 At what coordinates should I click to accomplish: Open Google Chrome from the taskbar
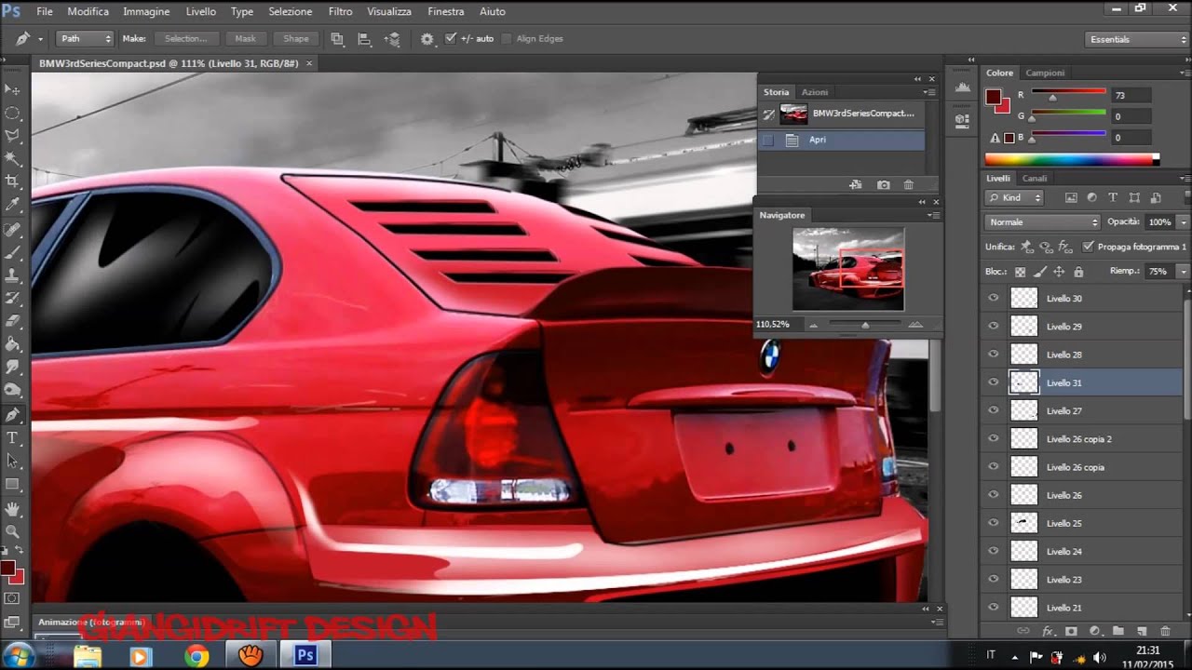click(196, 656)
